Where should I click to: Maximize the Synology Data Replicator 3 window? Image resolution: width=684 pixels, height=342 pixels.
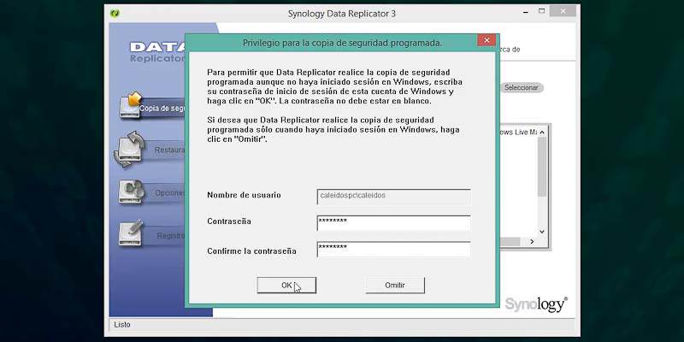[541, 11]
